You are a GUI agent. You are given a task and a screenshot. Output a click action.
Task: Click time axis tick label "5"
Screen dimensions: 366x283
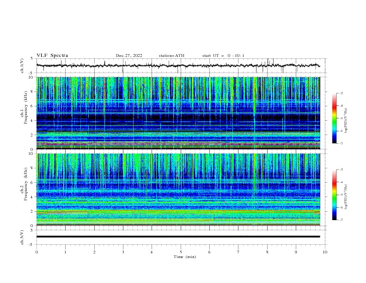pyautogui.click(x=181, y=252)
